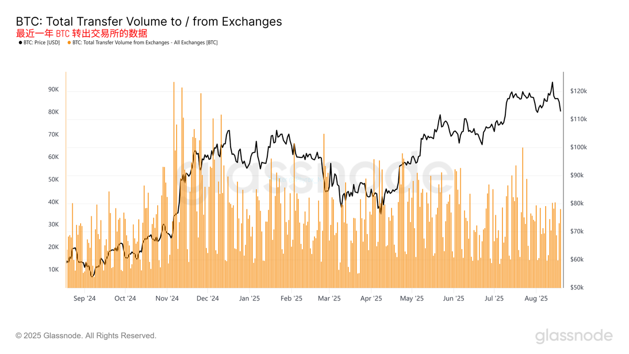Viewport: 629px width, 354px height.
Task: Select the Apr '25 date label
Action: point(371,298)
